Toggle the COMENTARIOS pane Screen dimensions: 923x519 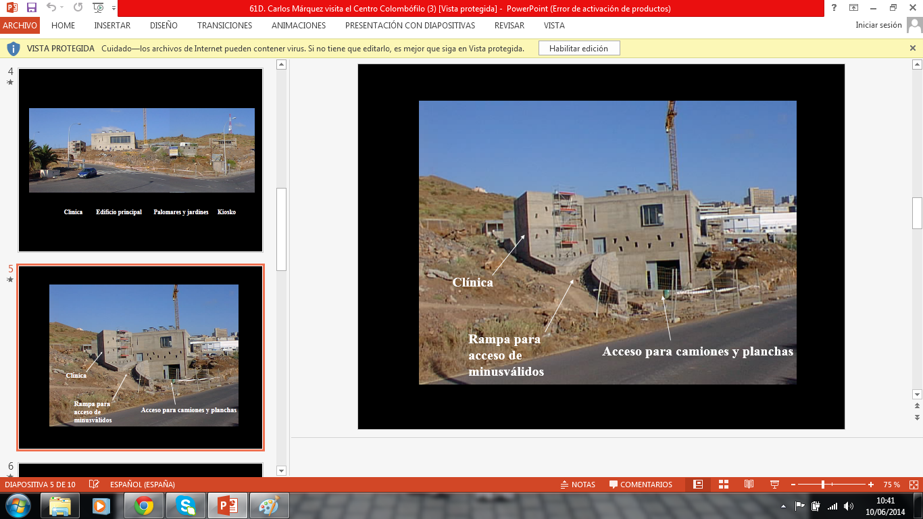(641, 485)
